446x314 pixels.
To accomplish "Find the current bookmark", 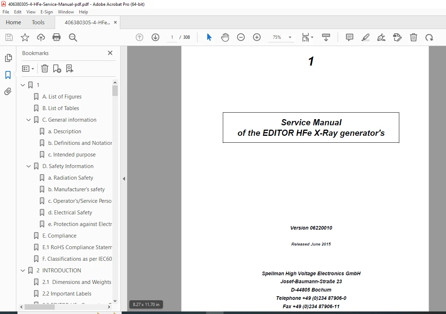I will point(70,68).
